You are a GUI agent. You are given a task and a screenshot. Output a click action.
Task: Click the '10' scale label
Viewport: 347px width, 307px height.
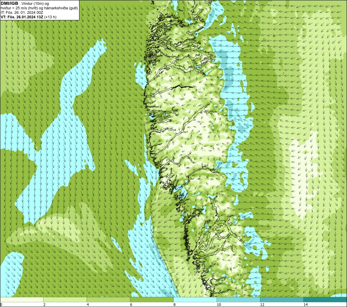click(x=219, y=305)
